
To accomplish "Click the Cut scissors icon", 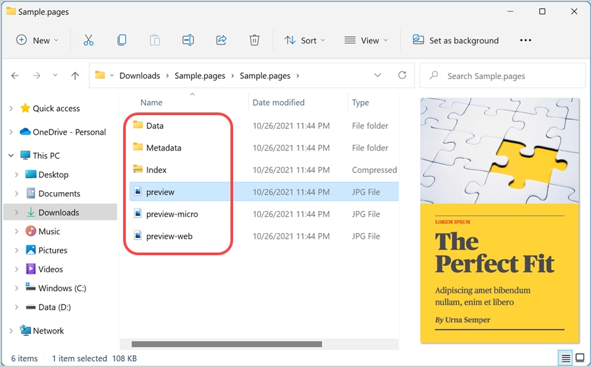I will click(89, 40).
